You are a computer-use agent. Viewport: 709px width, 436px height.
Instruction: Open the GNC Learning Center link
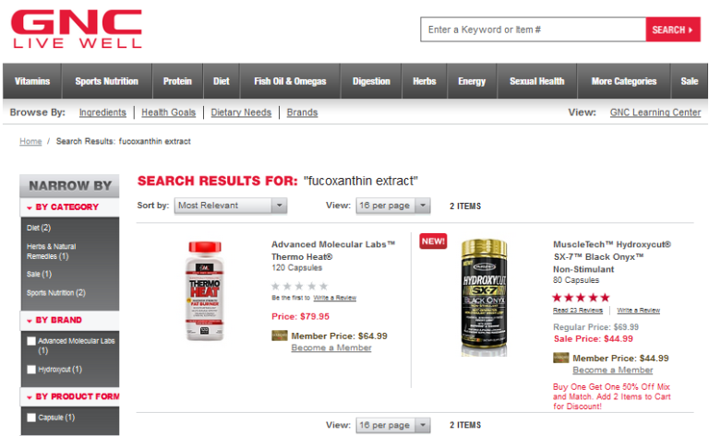pos(655,112)
